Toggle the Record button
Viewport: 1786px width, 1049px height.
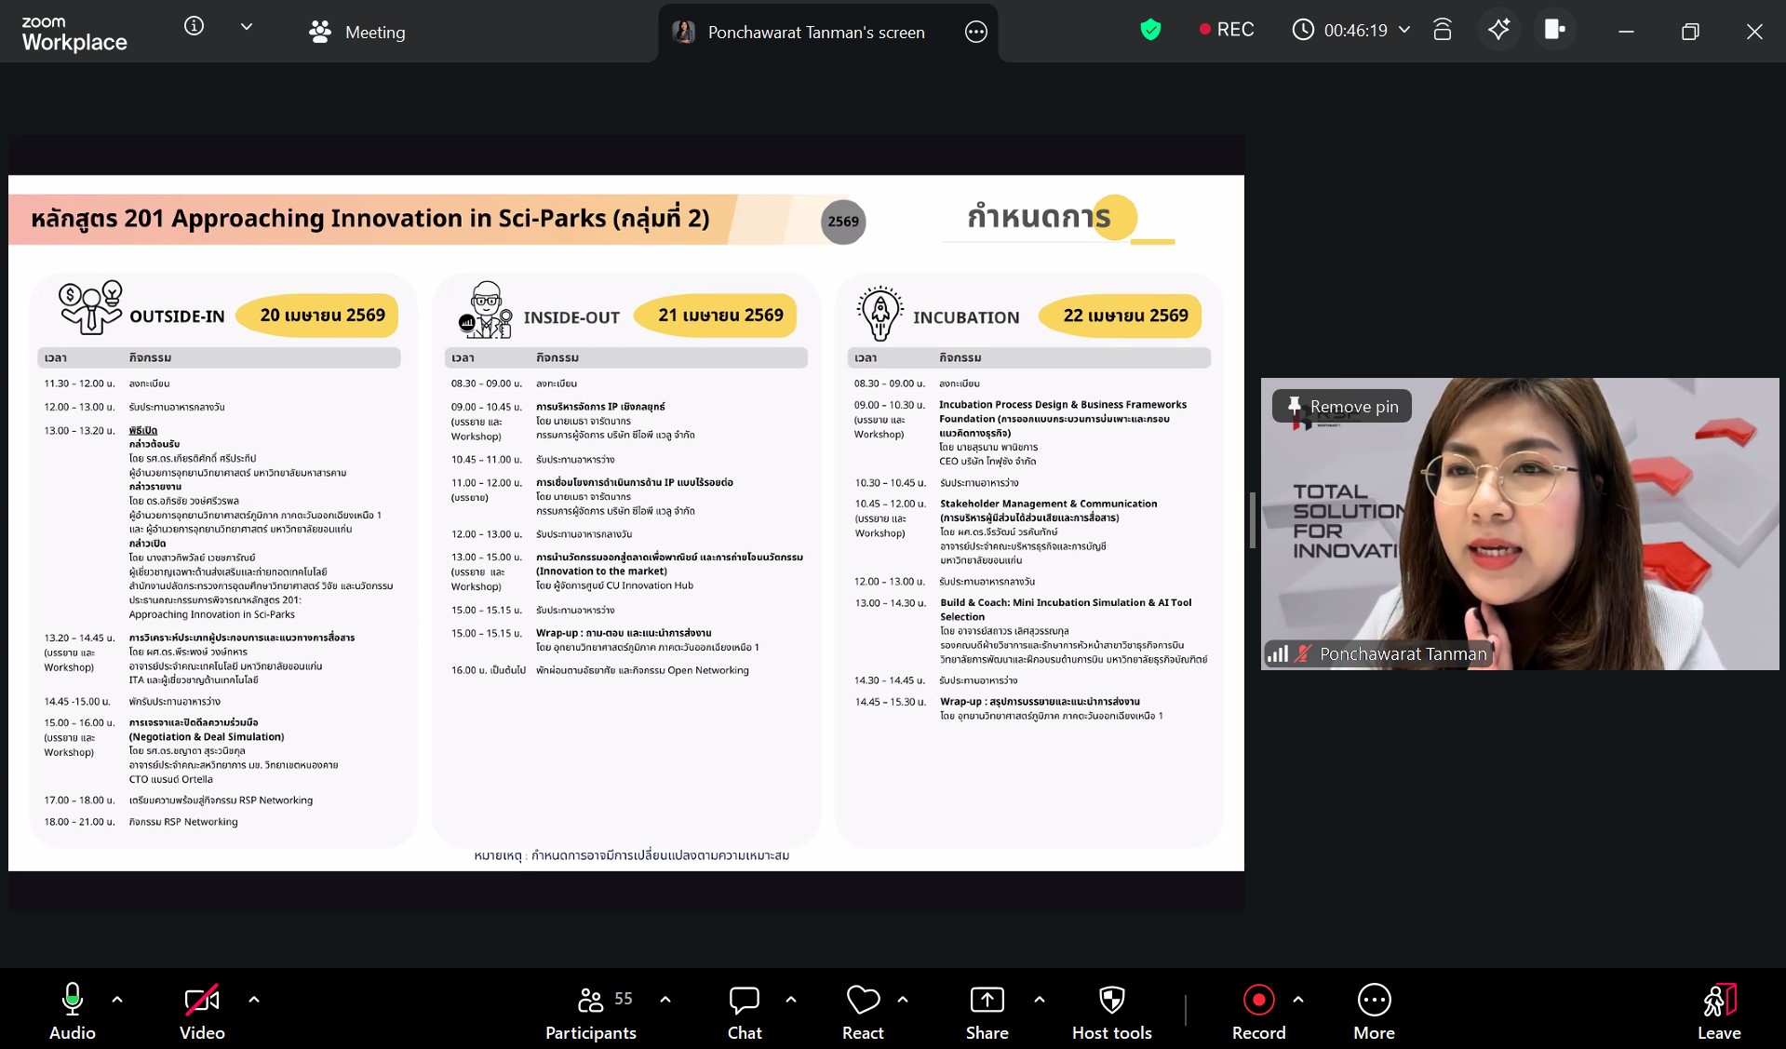1258,1011
